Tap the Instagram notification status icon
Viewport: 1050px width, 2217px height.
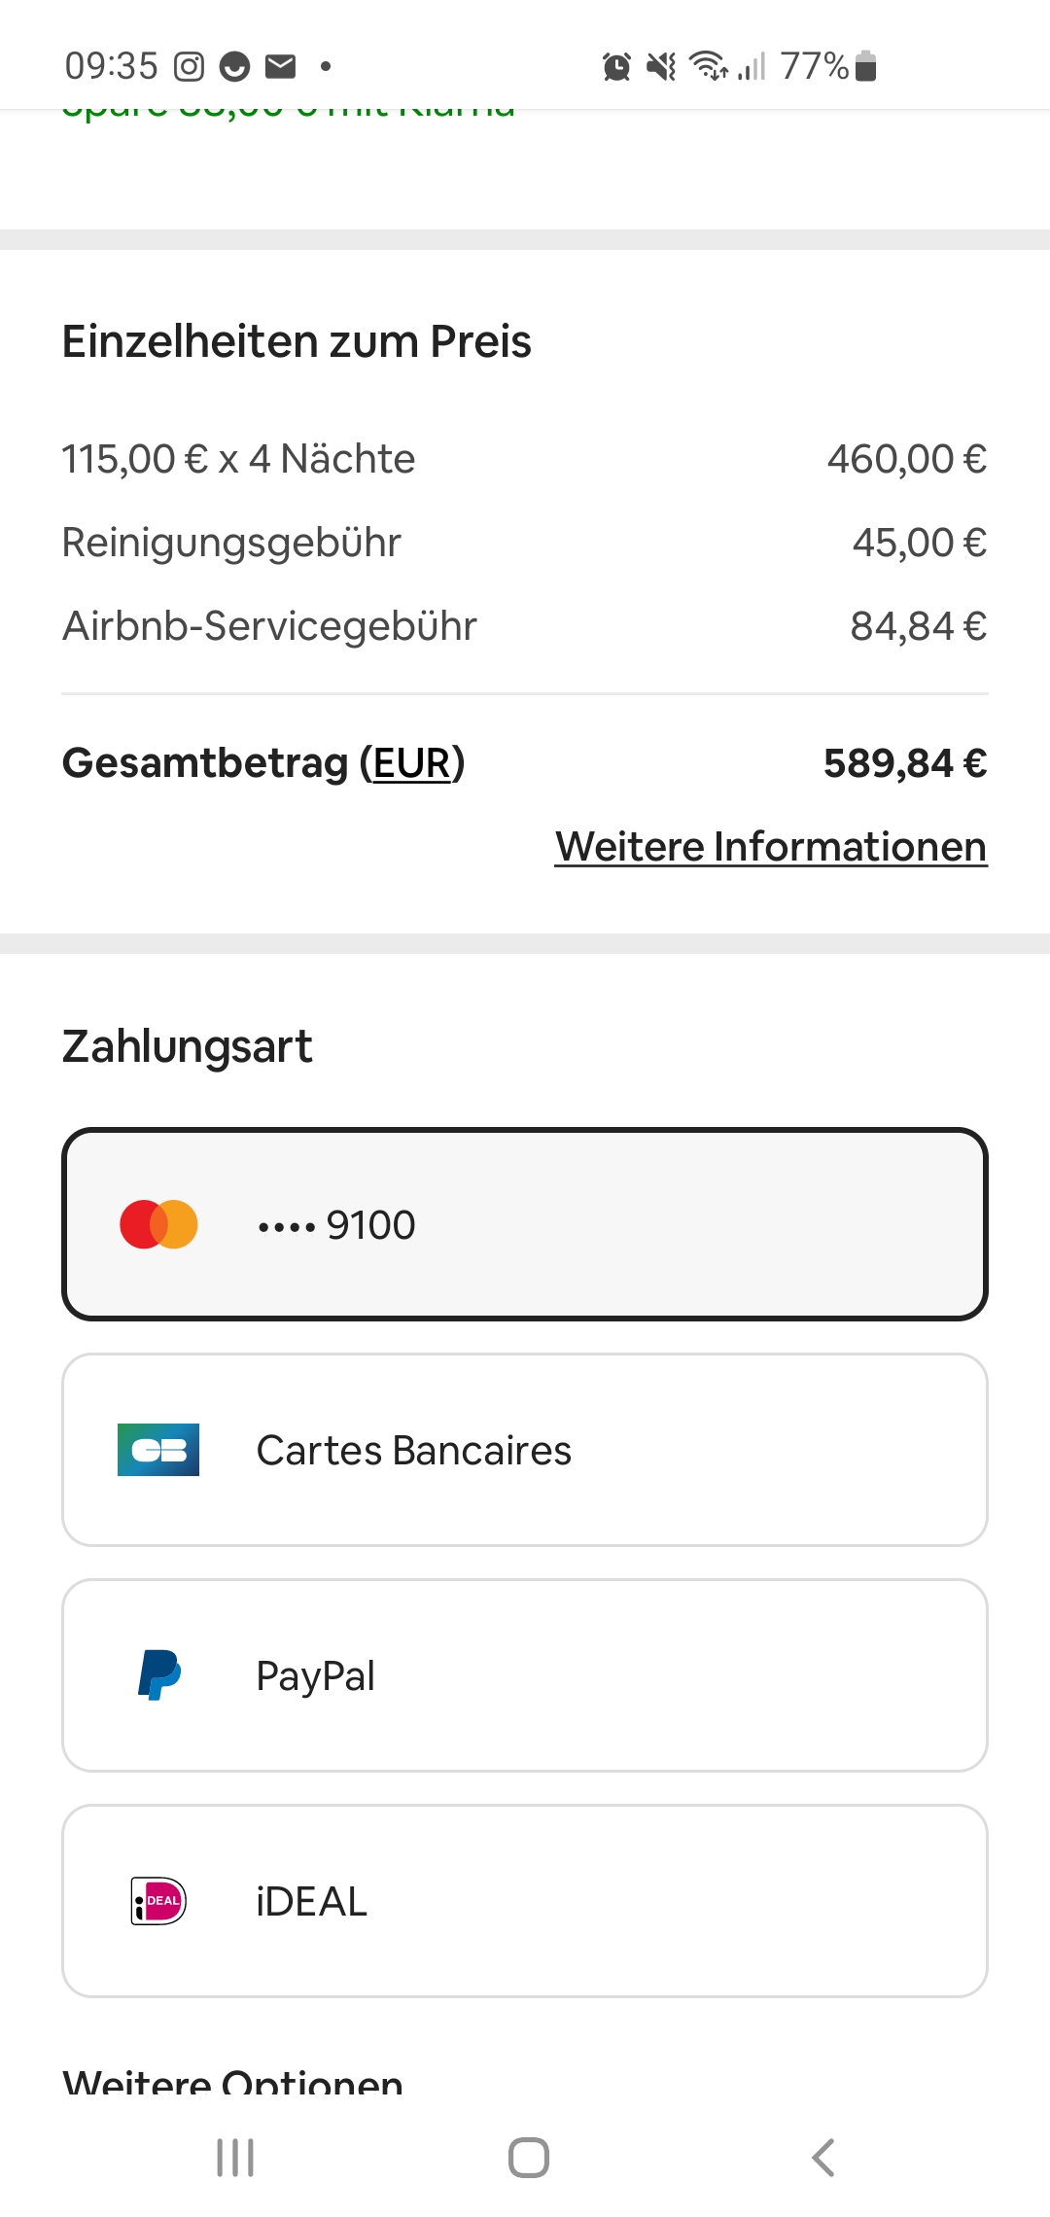point(189,66)
